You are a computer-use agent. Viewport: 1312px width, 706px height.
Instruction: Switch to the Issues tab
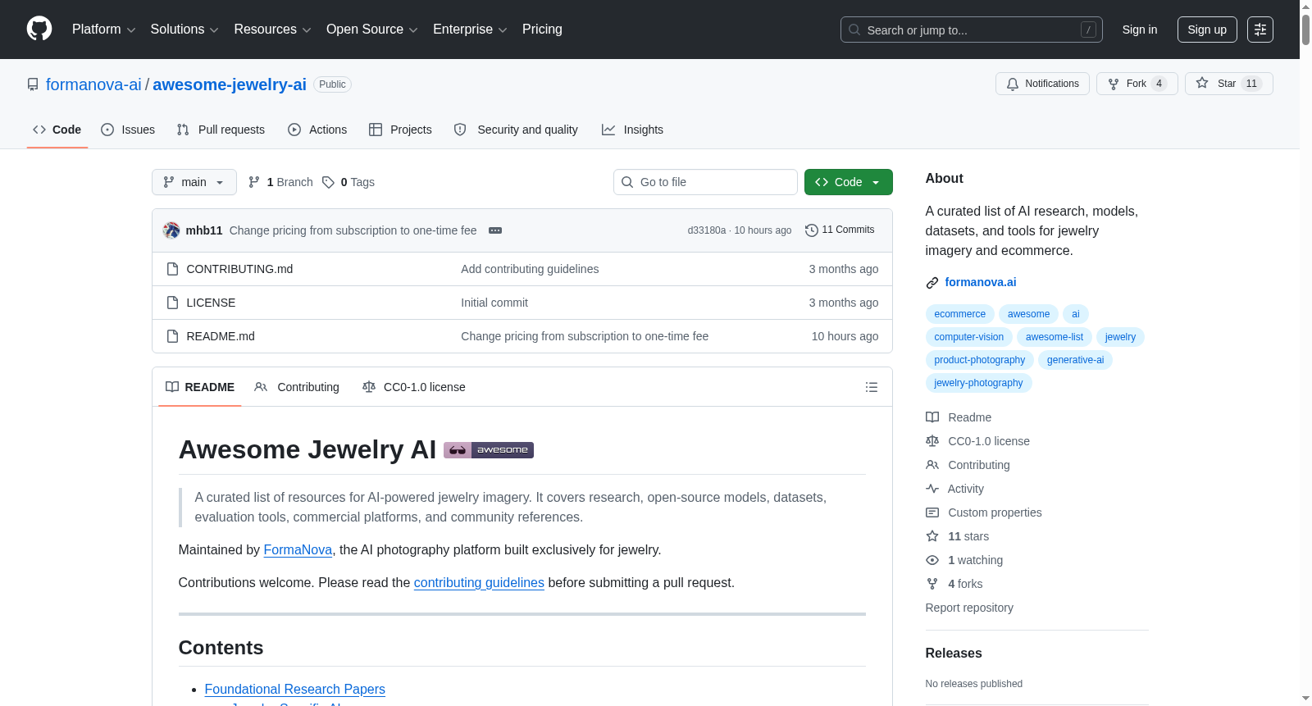[x=128, y=130]
